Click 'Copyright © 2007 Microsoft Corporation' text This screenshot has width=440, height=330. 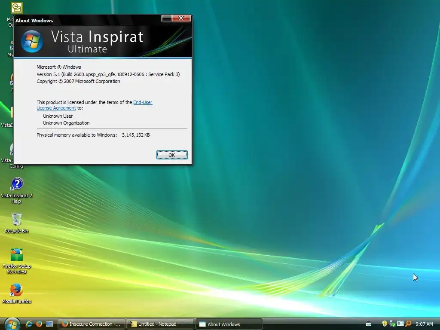[78, 81]
